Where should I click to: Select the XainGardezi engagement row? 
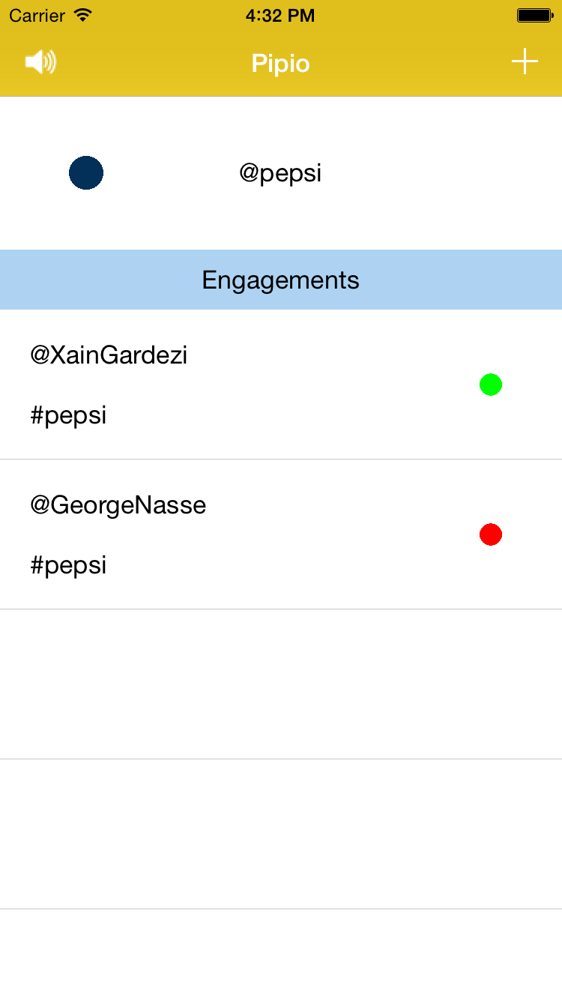click(x=300, y=385)
